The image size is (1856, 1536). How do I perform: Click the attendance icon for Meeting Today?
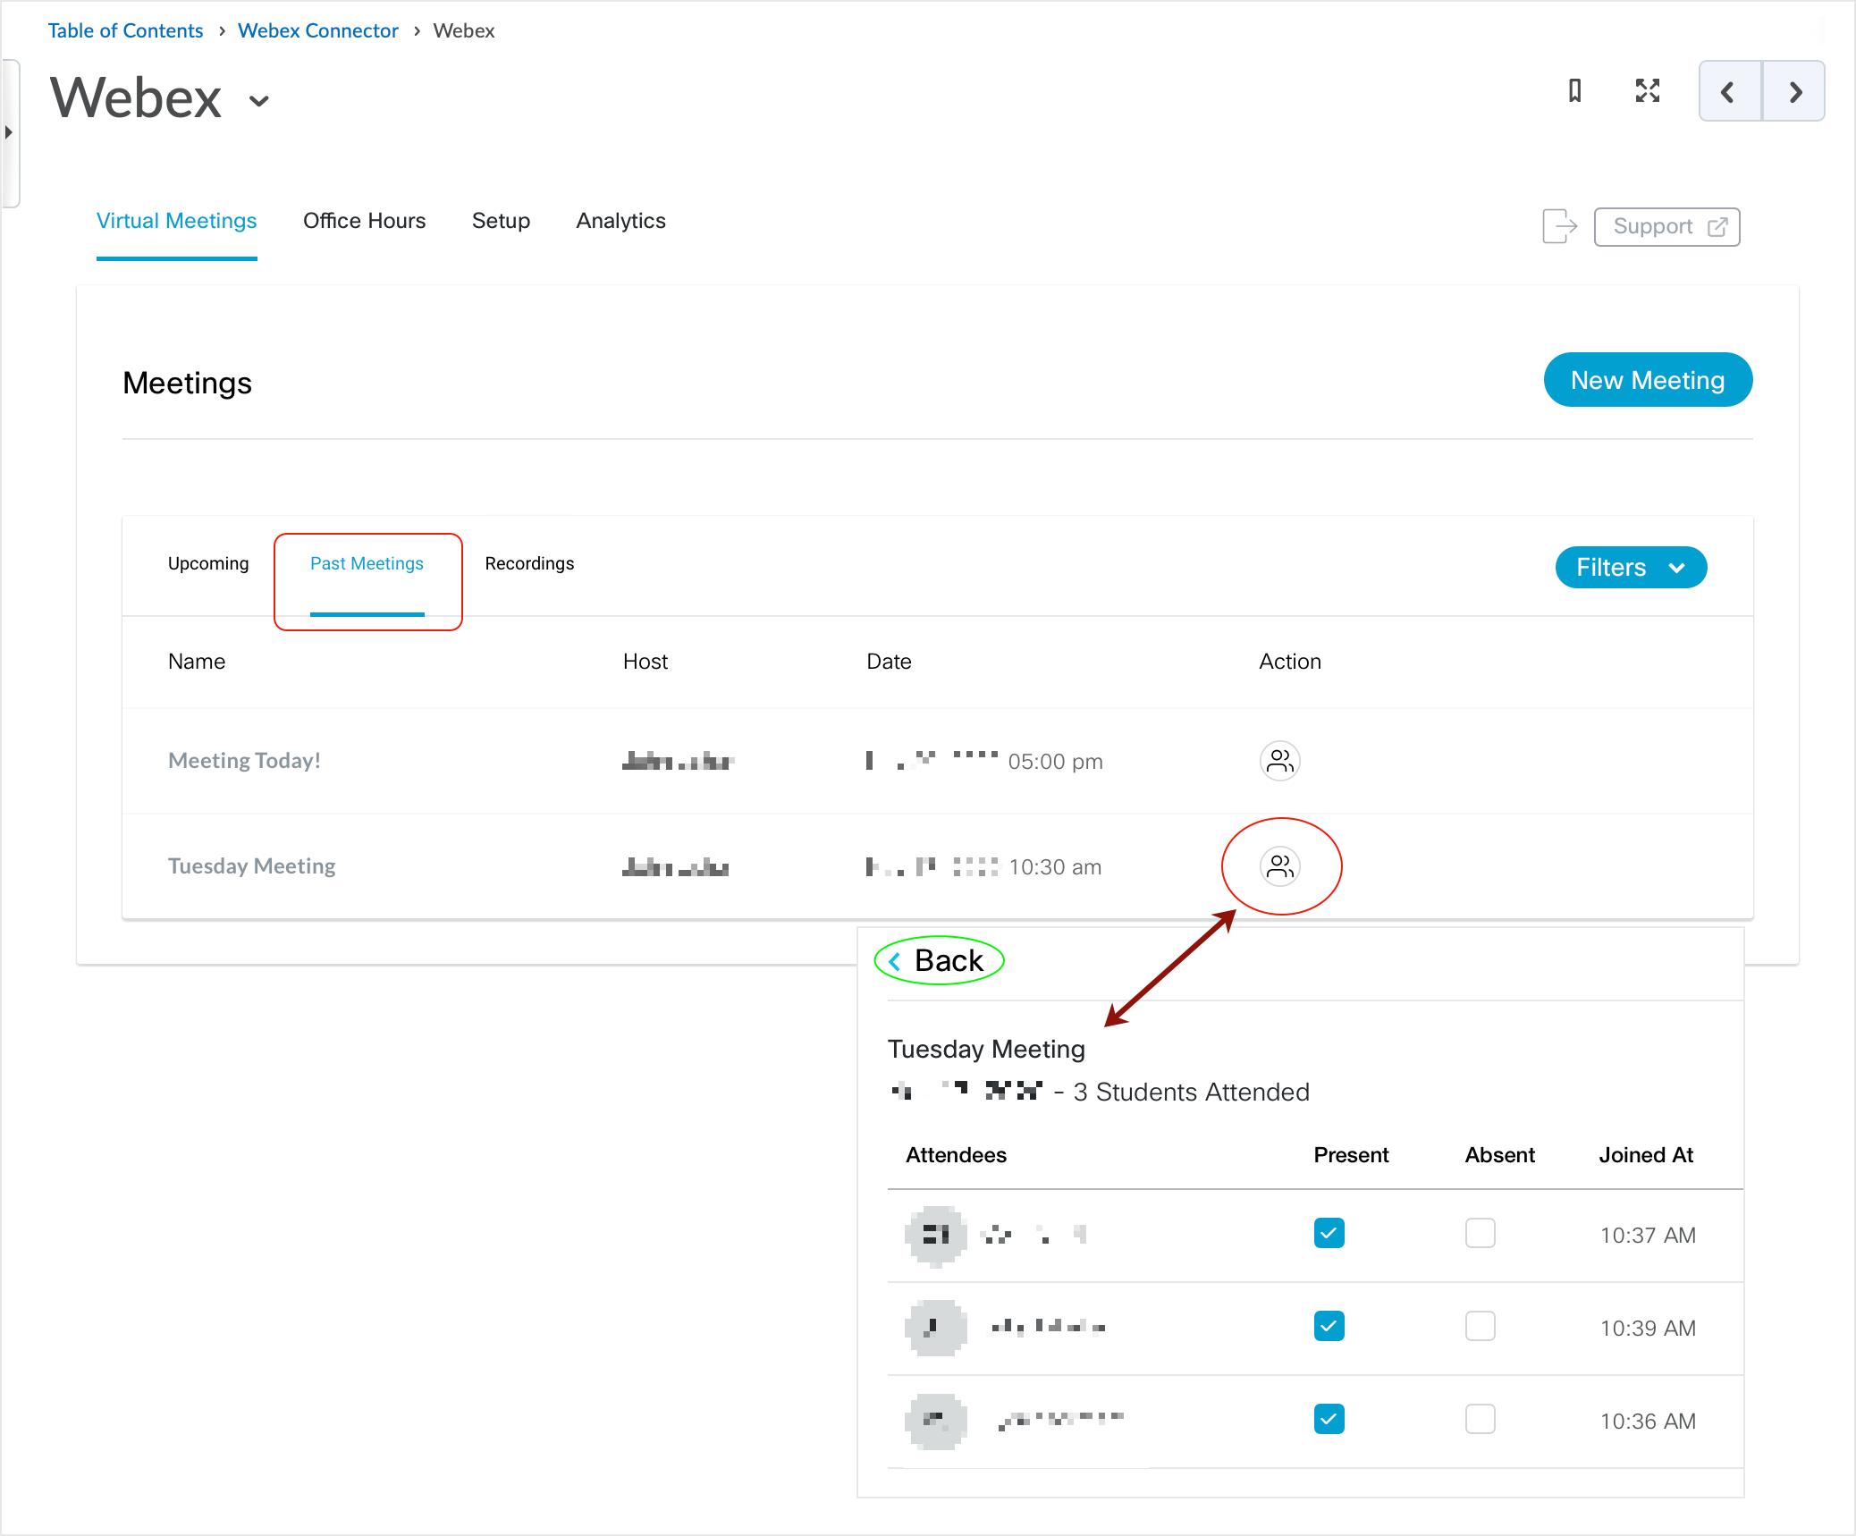click(x=1278, y=760)
